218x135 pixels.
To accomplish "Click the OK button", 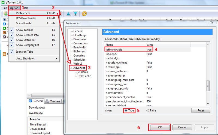I will point(160,127).
